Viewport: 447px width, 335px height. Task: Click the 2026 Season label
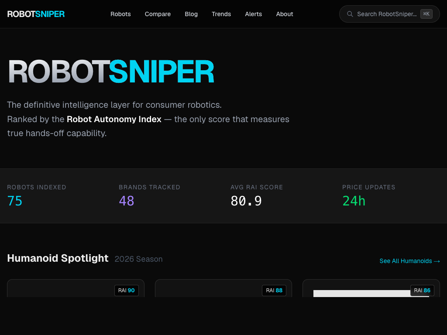138,259
